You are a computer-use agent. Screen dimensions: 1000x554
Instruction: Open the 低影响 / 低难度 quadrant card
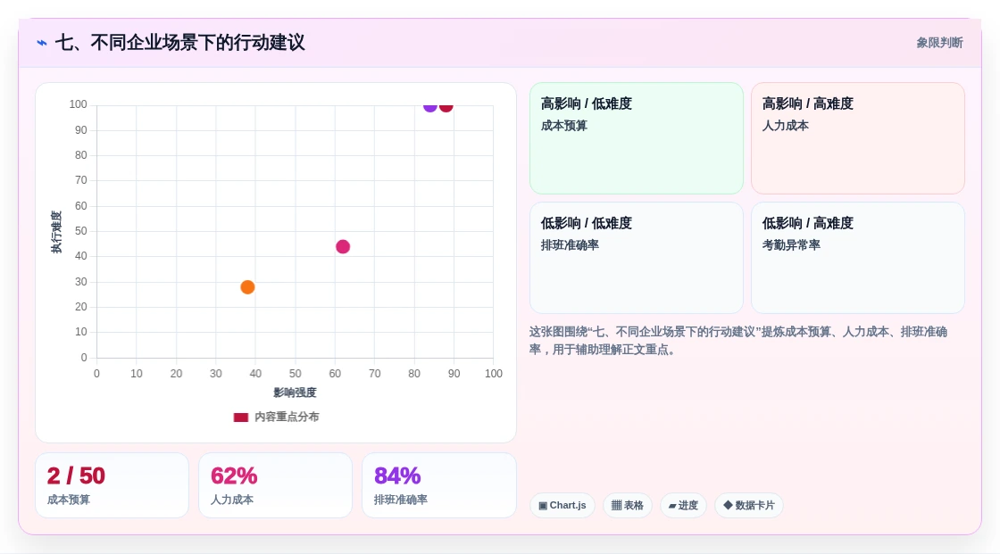click(637, 258)
